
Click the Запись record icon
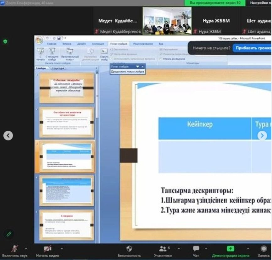263,249
